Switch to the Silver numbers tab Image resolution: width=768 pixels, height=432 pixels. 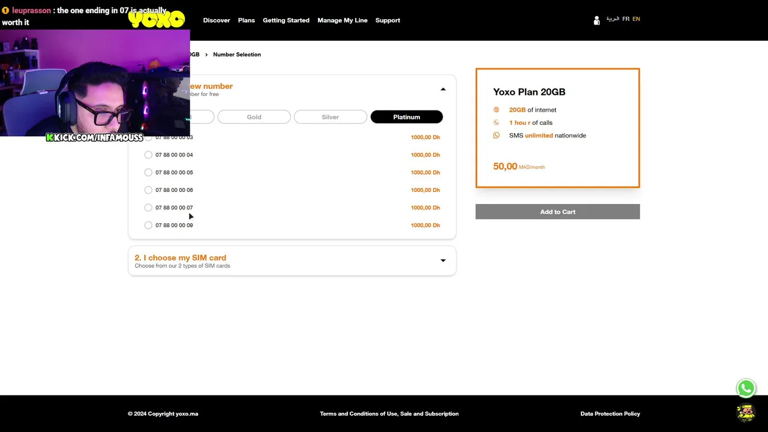click(330, 117)
